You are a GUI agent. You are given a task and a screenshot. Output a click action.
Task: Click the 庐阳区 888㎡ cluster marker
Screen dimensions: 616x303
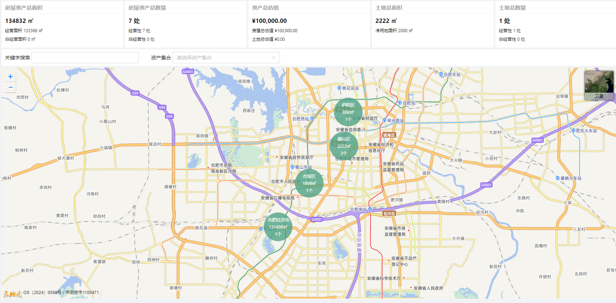pos(348,112)
